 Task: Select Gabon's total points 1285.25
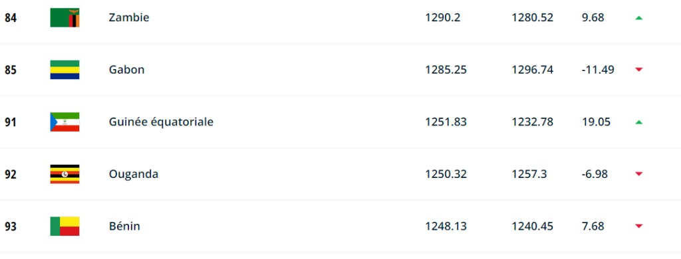click(446, 70)
